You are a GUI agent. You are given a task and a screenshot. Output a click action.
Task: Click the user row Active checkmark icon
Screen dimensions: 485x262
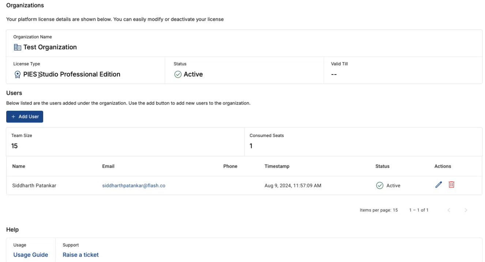pos(380,186)
